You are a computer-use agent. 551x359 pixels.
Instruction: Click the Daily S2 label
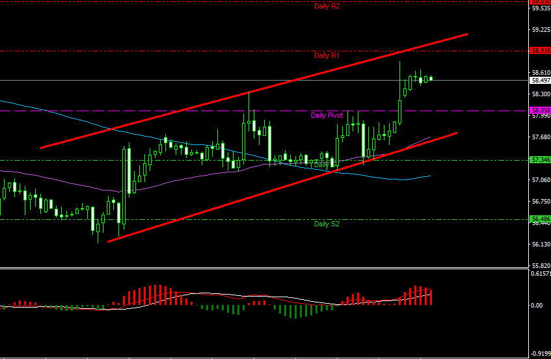(x=327, y=224)
